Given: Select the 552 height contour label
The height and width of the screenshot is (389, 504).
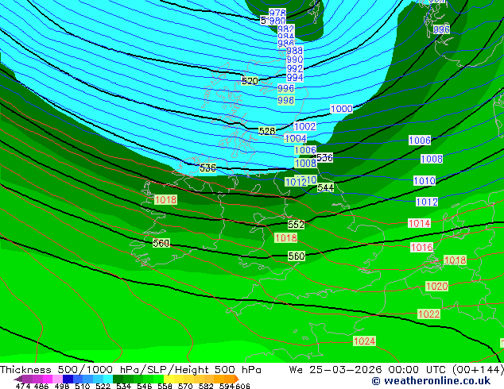Looking at the screenshot, I should (296, 225).
